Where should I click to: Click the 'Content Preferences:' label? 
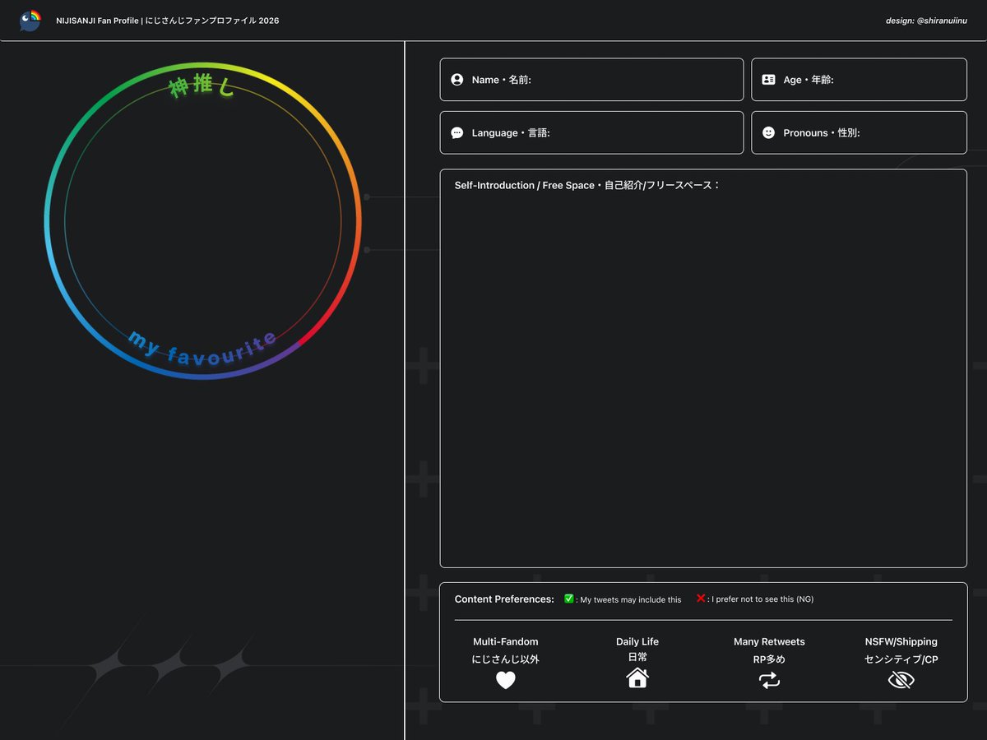(504, 599)
